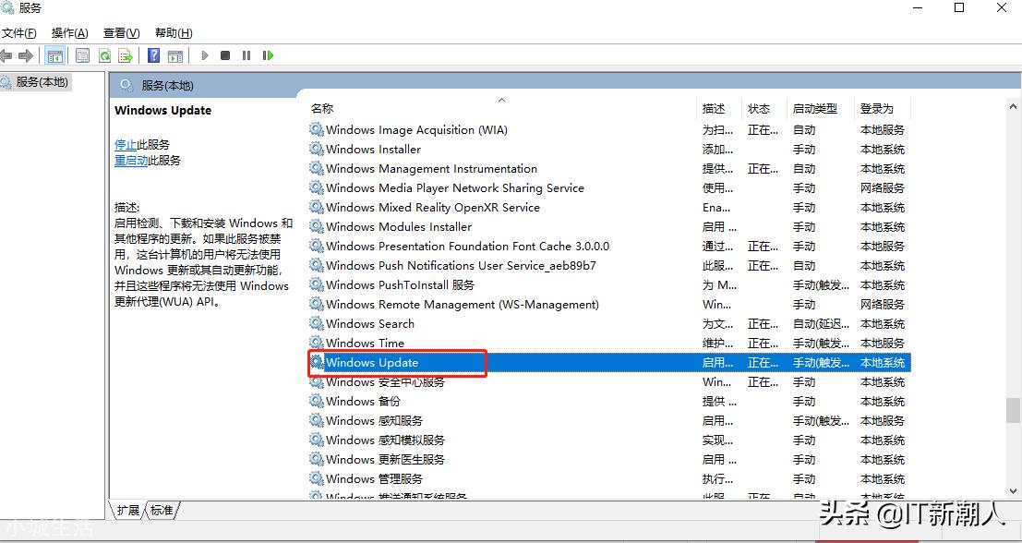Click the gear icon of Windows Management Instrumentation
Viewport: 1022px width, 543px height.
317,169
